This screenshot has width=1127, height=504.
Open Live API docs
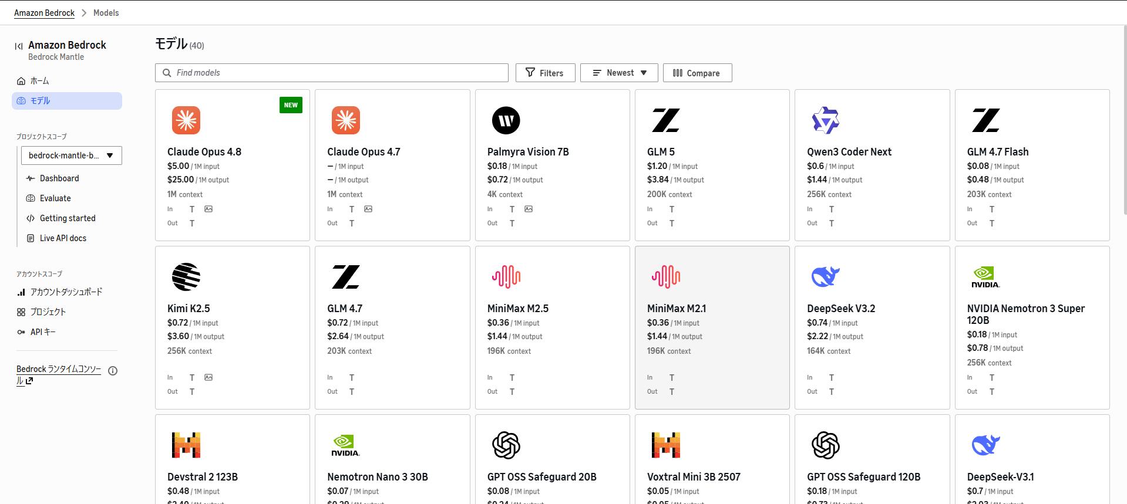(x=63, y=238)
